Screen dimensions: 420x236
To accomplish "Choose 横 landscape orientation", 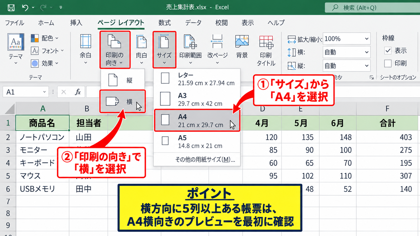I will pyautogui.click(x=123, y=101).
